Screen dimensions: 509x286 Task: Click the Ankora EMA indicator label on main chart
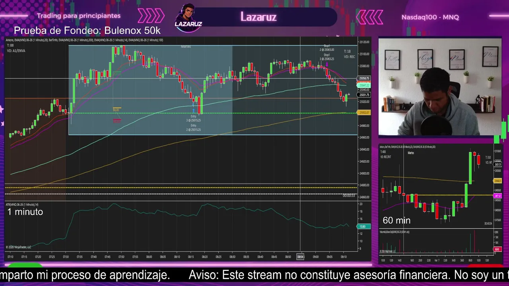[85, 40]
